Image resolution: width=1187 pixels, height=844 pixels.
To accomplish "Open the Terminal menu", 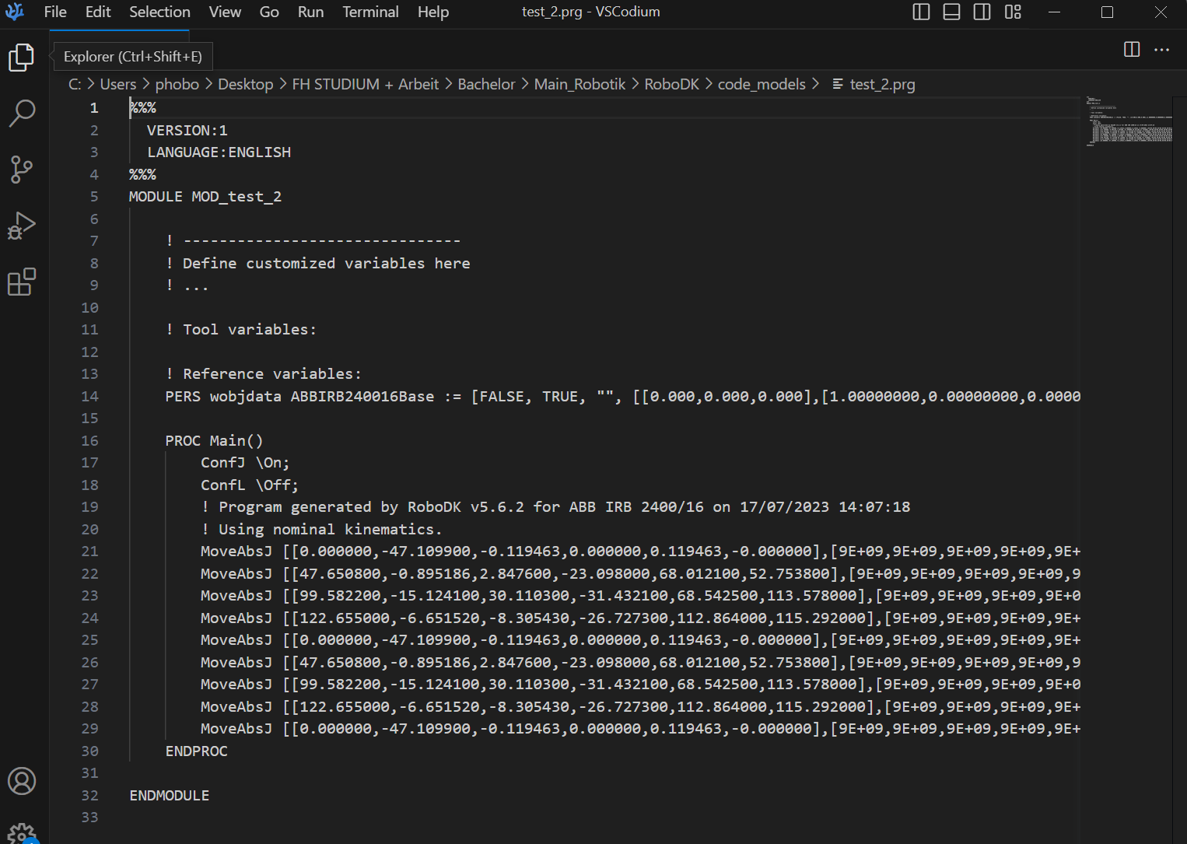I will click(x=370, y=12).
